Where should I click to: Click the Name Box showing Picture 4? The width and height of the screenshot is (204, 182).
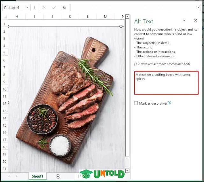click(16, 8)
